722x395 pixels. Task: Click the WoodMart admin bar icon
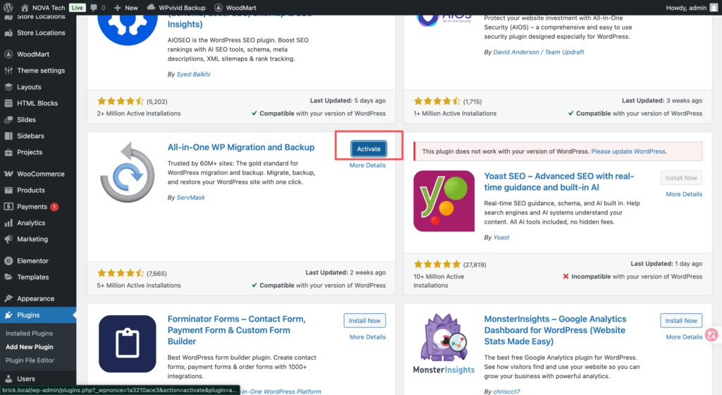pos(219,7)
